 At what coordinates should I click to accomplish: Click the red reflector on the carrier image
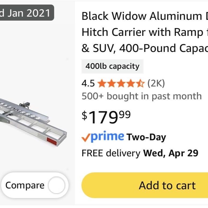52,142
